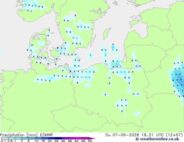Click the "25" legend scale label

pos(56,141)
